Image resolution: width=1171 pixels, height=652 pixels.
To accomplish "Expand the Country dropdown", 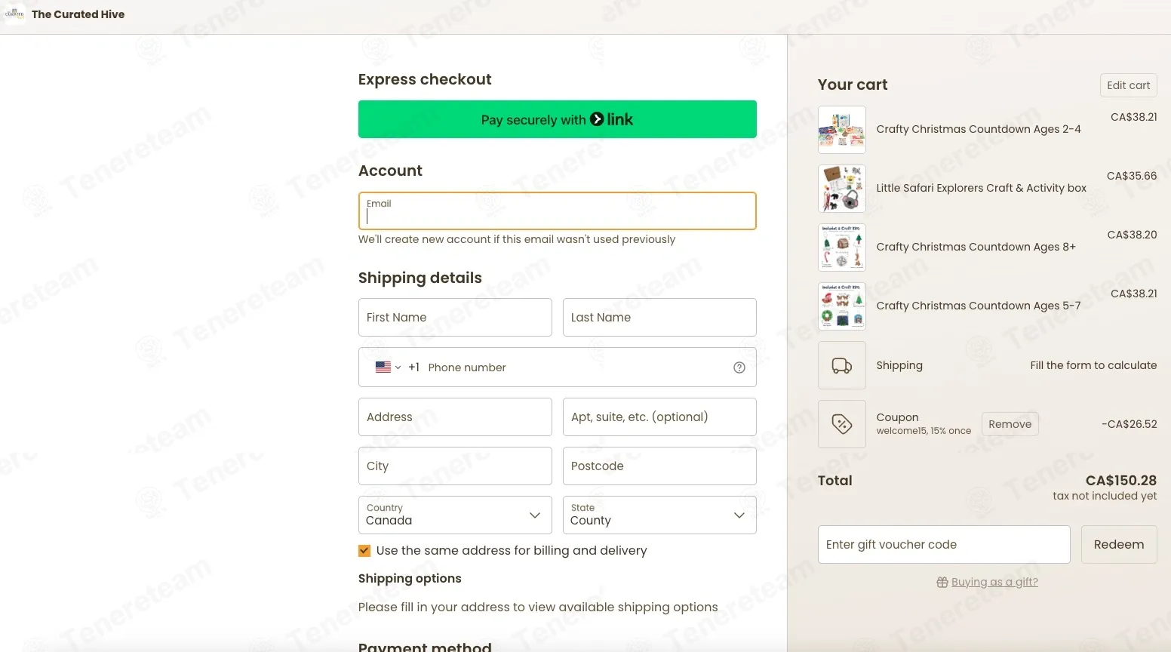I will click(455, 515).
